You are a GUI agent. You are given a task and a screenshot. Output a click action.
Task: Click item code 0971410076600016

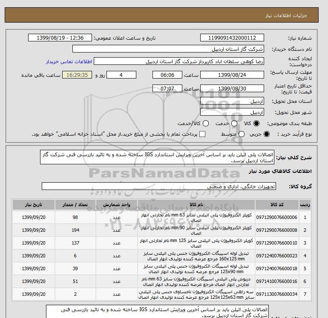click(276, 281)
